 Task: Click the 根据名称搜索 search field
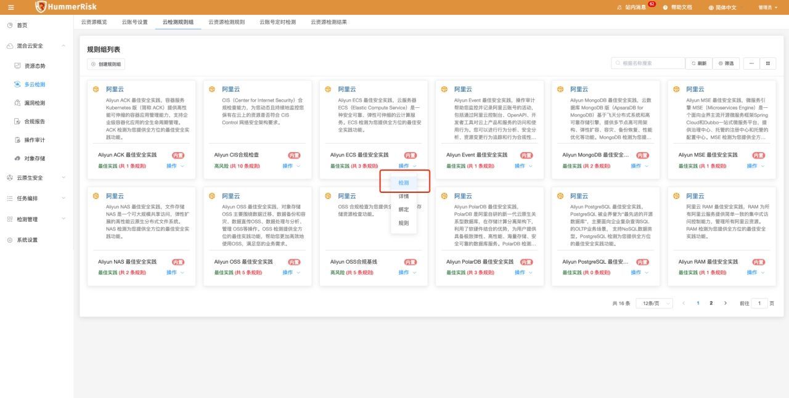(648, 63)
